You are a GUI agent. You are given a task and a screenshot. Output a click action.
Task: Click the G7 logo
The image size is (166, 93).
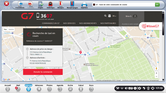28,16
